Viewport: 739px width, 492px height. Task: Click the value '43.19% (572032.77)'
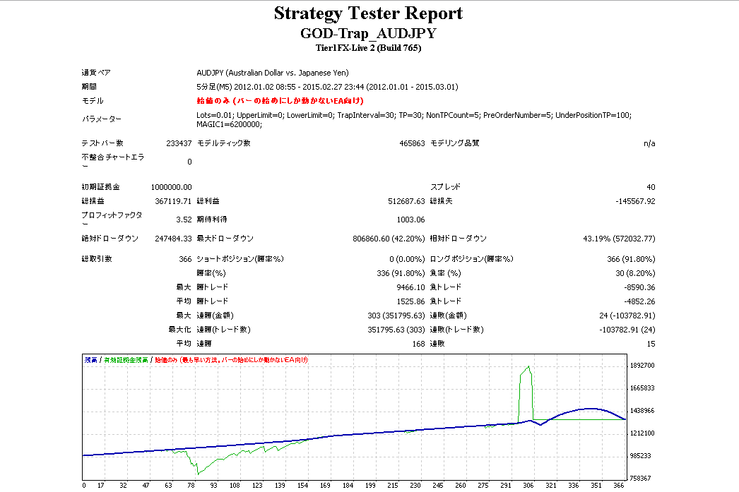(x=620, y=239)
